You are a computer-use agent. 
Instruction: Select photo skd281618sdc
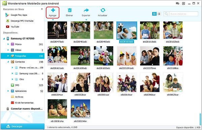pyautogui.click(x=150, y=30)
